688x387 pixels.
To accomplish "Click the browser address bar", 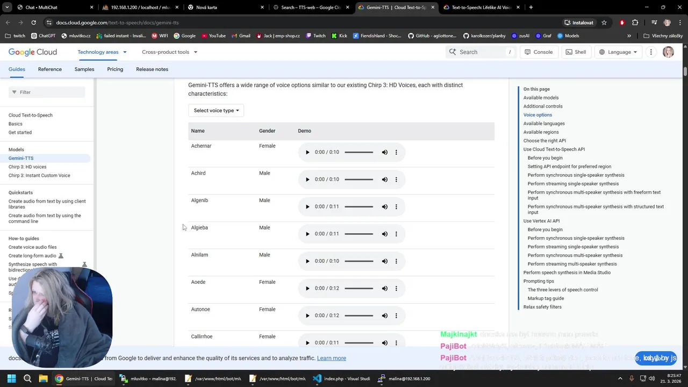I will point(301,23).
